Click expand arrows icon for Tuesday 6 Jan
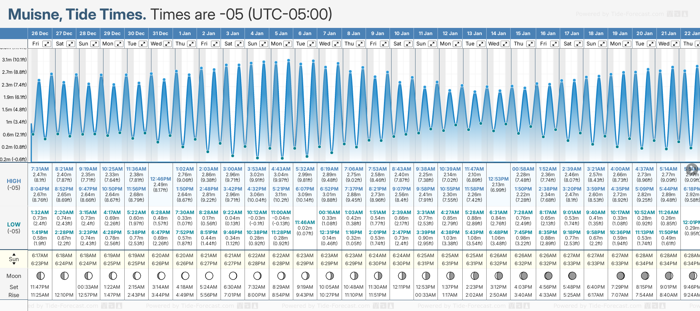Viewport: 700px width, 311px height. tap(312, 44)
